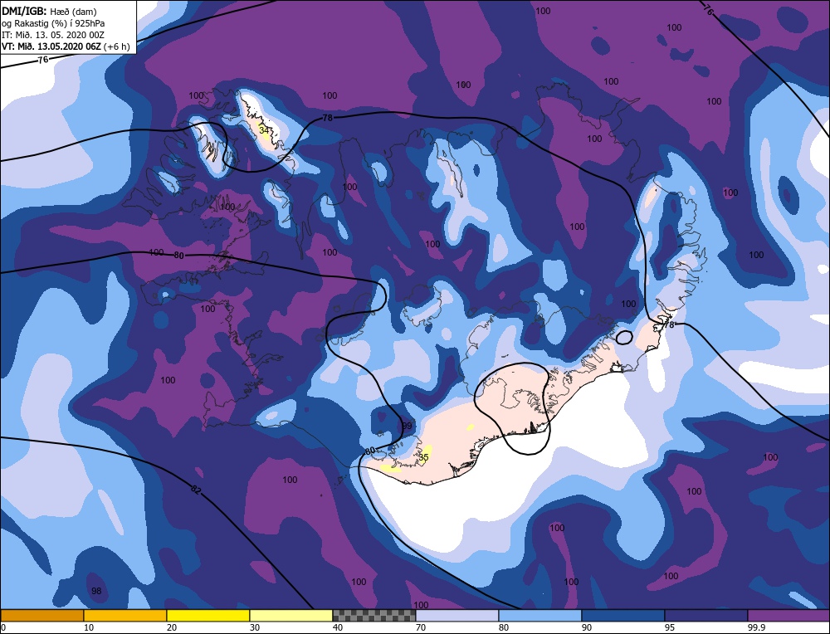The width and height of the screenshot is (830, 634).
Task: Select the pale yellow 30–40 legend swatch
Action: point(291,615)
